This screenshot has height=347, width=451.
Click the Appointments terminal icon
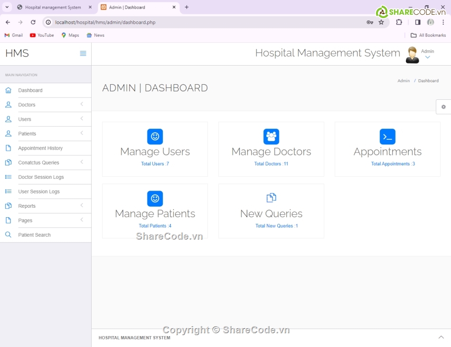[x=387, y=136]
